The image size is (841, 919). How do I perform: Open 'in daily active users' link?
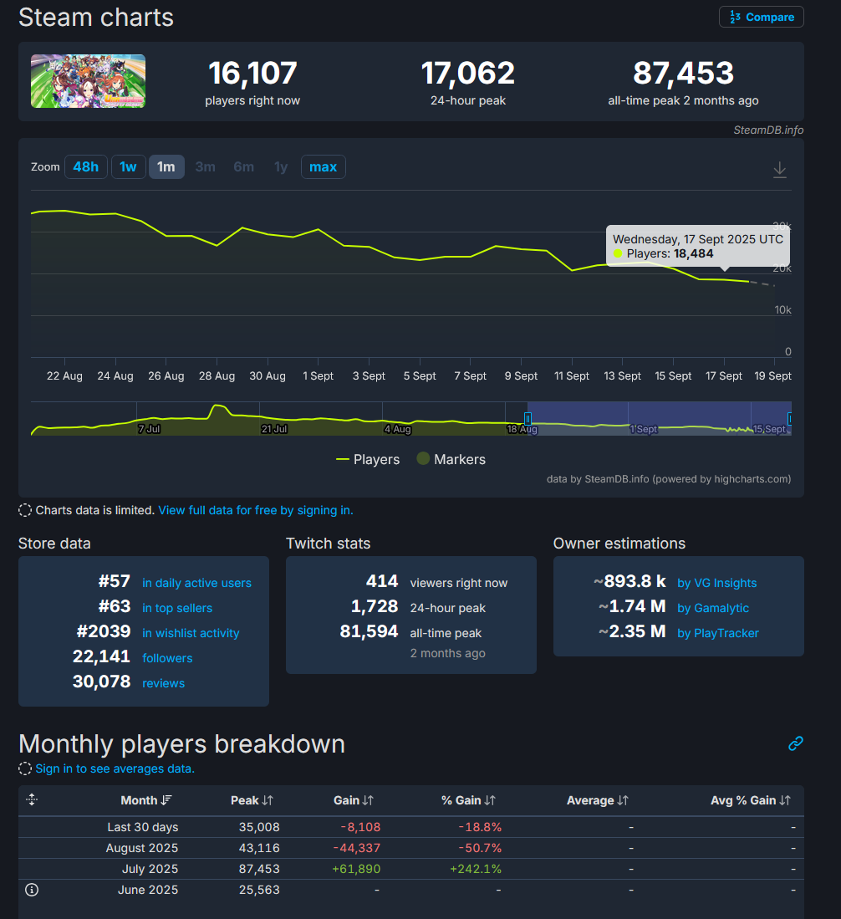[x=197, y=583]
